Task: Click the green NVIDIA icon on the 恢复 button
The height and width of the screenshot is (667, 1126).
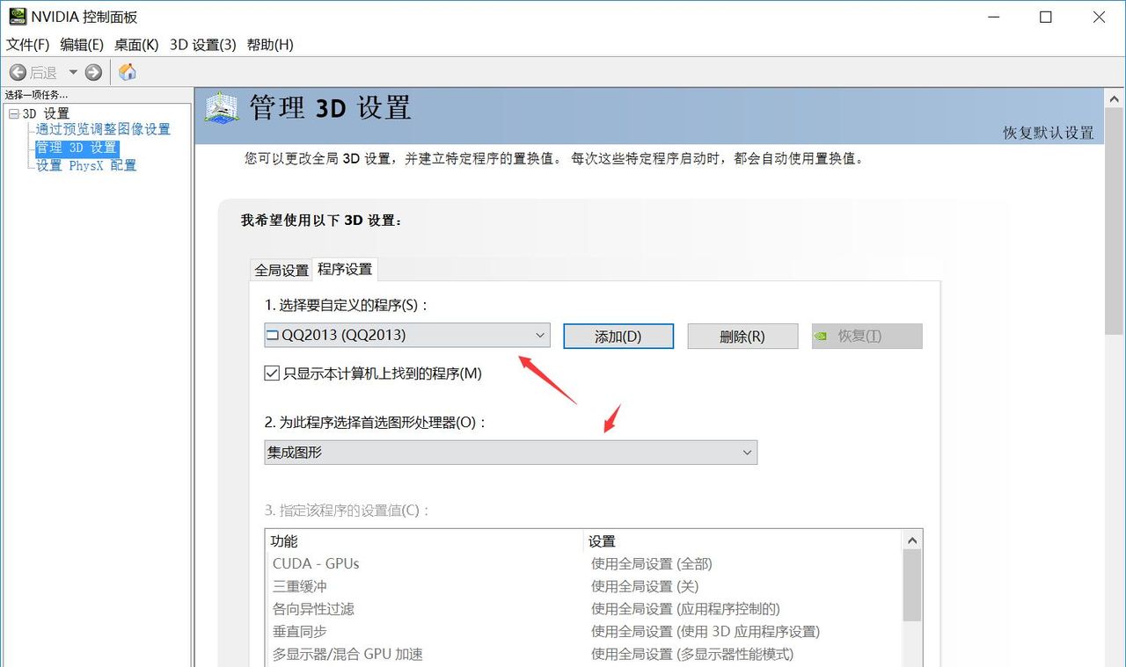Action: 822,336
